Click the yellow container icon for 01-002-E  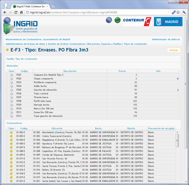pyautogui.click(x=11, y=132)
